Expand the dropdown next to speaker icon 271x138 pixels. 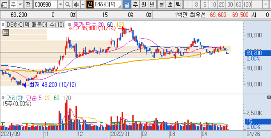(83, 5)
